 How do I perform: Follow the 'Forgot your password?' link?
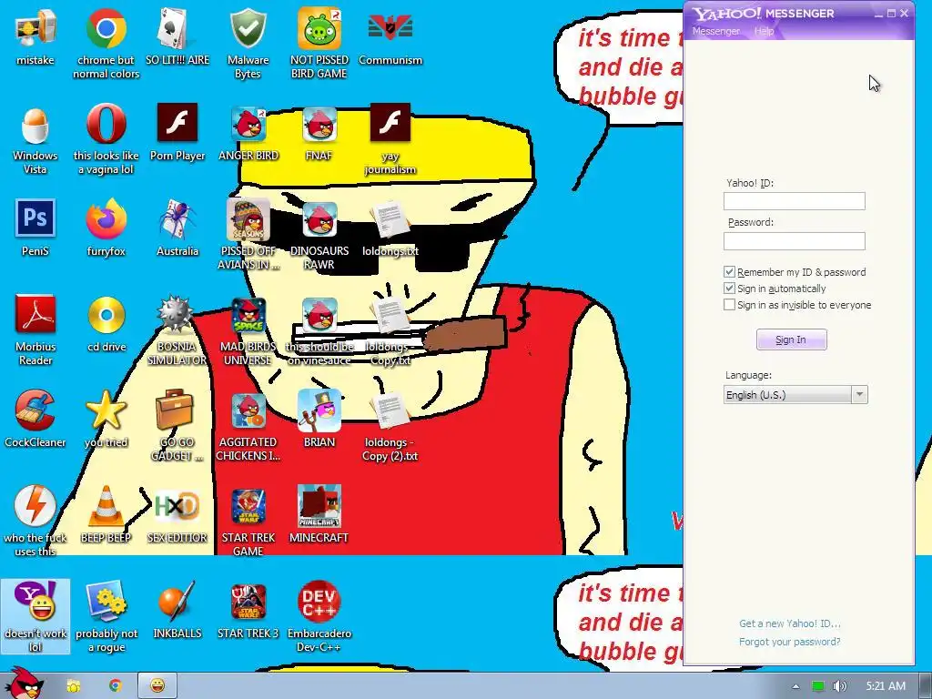(x=789, y=642)
